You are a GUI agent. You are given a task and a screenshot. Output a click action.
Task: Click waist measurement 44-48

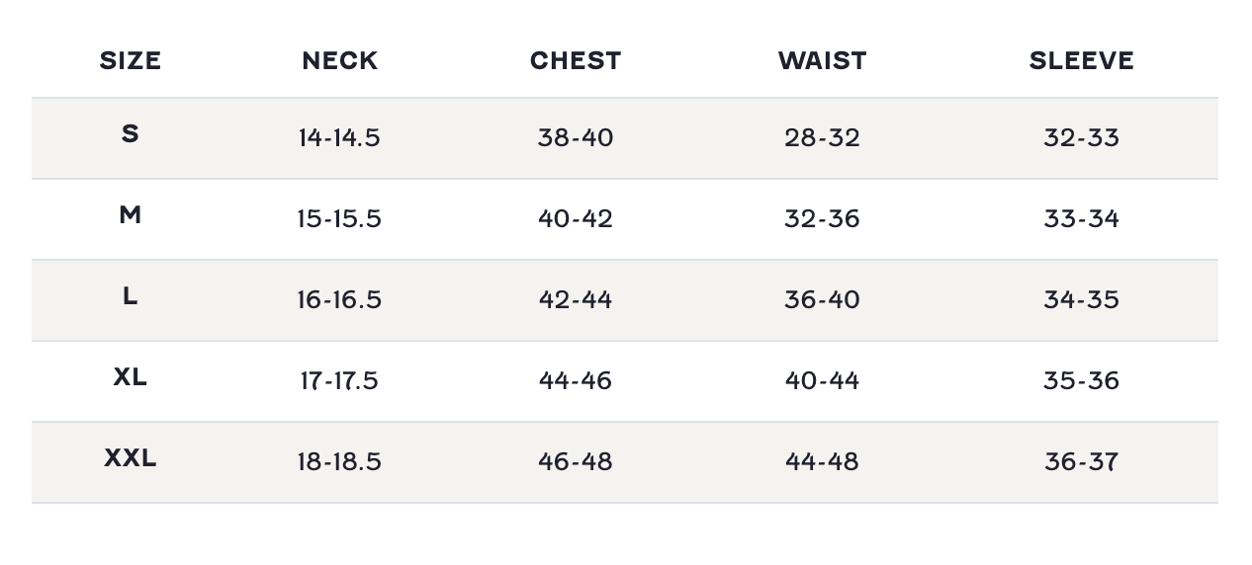coord(822,461)
